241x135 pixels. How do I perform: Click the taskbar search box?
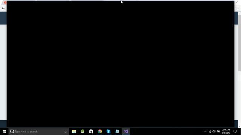click(39, 132)
